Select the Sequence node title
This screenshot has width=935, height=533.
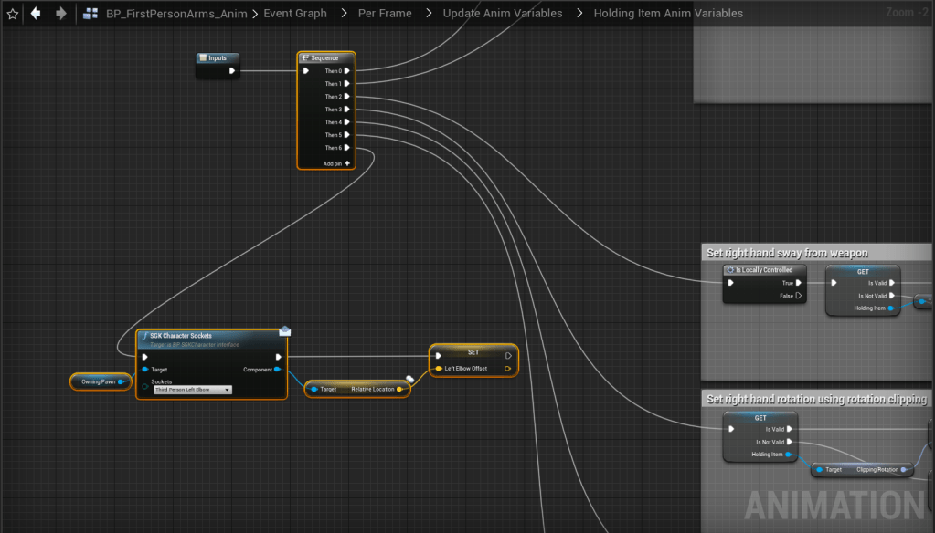[x=325, y=57]
